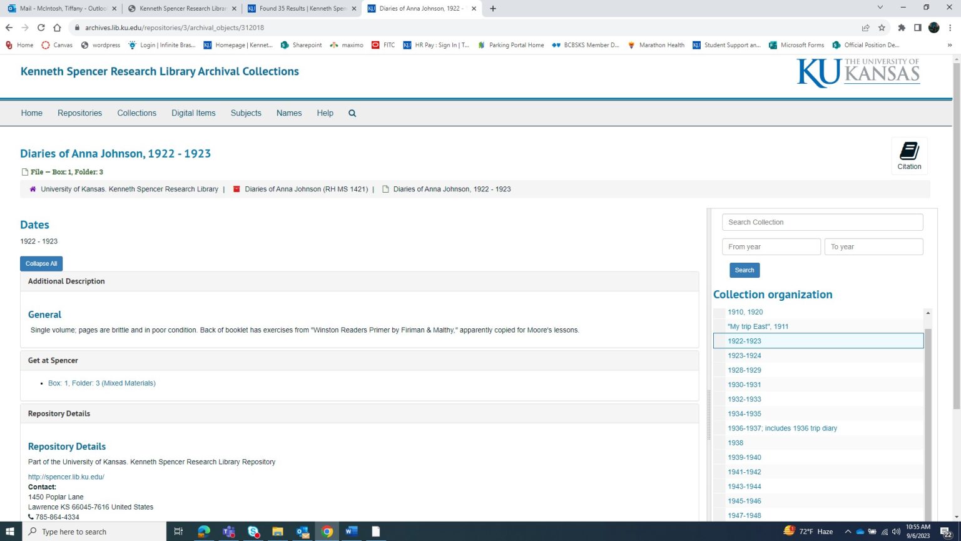Click the KU University of Kansas logo
Screen dimensions: 961x541
(858, 73)
